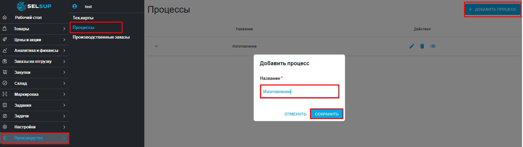
Task: Click the Название text input field
Action: [x=299, y=91]
